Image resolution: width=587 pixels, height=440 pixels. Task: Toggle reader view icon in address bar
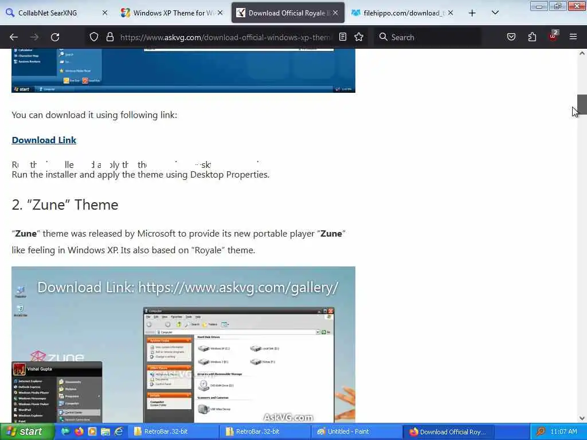[x=343, y=37]
